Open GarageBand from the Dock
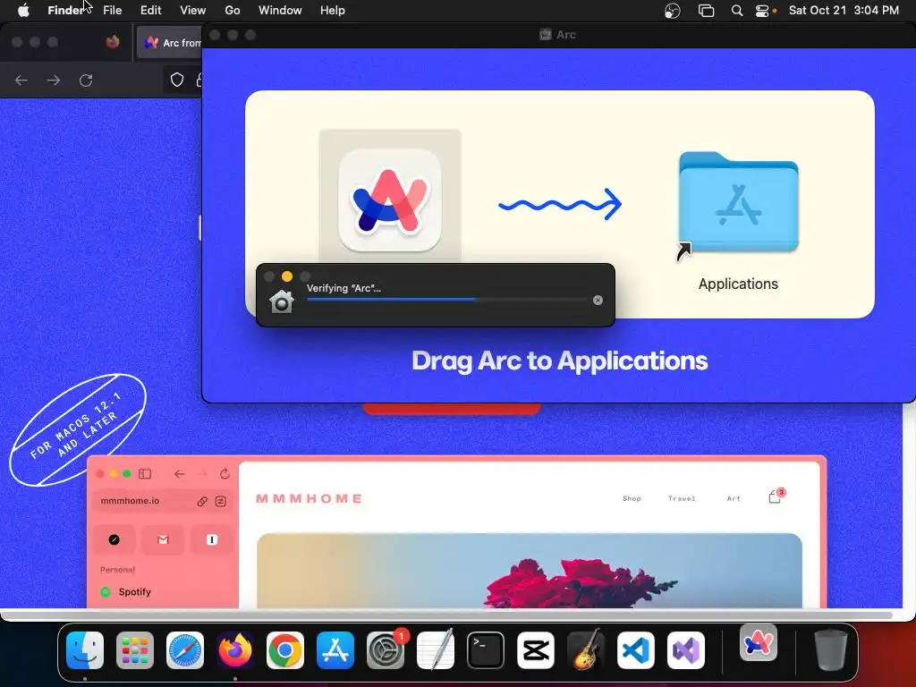 point(586,649)
